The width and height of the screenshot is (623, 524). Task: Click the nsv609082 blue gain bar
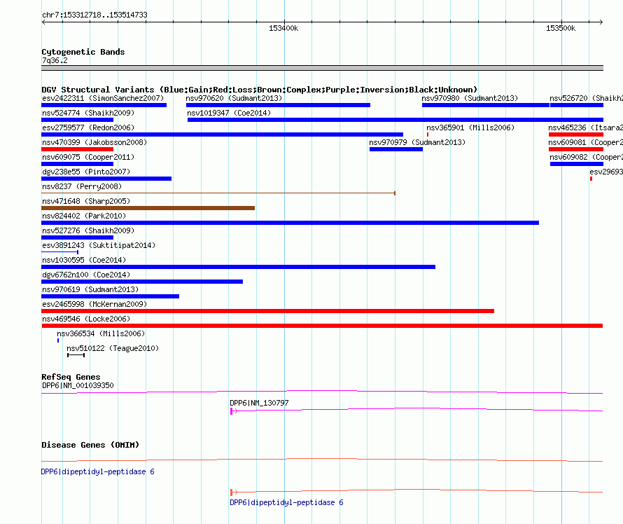pos(577,164)
